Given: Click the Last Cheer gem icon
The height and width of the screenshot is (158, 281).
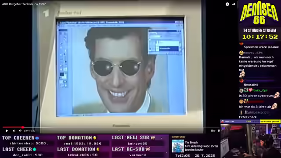Looking at the screenshot, I should tap(34, 149).
